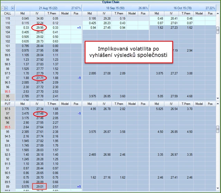Sort by IV column in August calls

[x=39, y=13]
